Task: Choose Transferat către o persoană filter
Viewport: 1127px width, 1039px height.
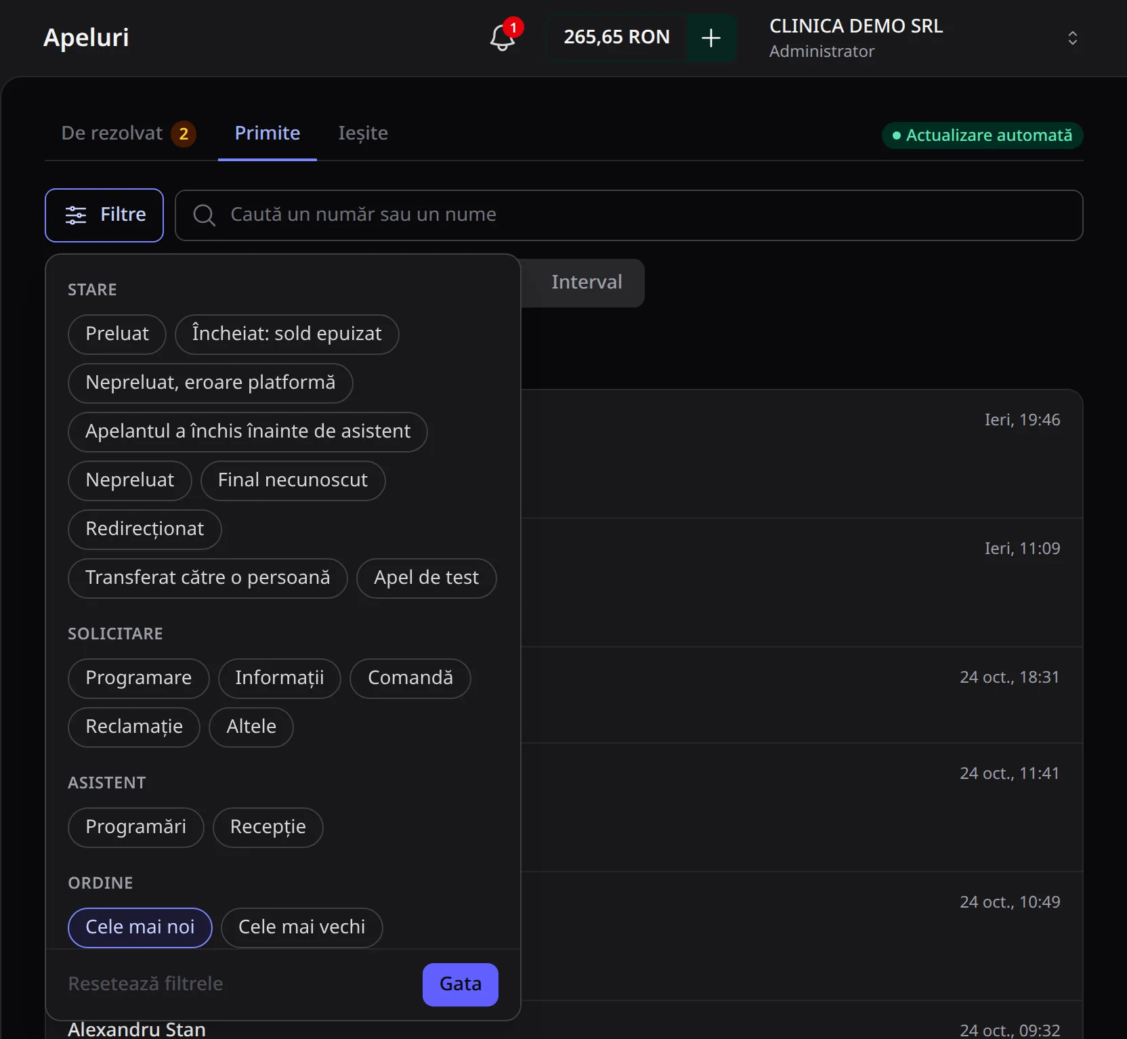Action: (208, 578)
